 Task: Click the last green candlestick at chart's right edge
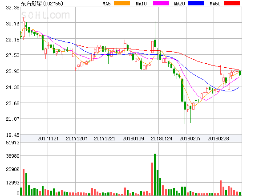[240, 73]
